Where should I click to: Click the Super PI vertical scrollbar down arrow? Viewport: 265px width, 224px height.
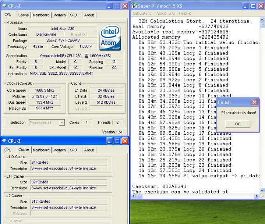pyautogui.click(x=262, y=191)
